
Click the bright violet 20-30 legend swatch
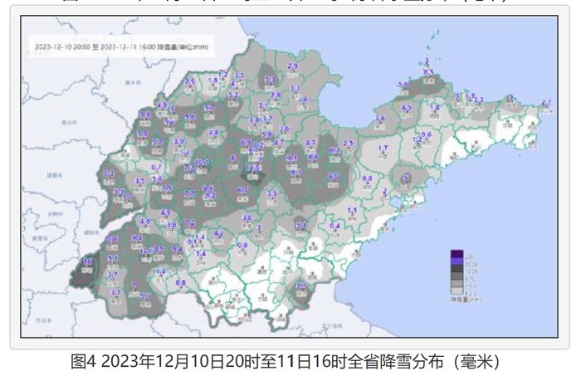pos(456,261)
